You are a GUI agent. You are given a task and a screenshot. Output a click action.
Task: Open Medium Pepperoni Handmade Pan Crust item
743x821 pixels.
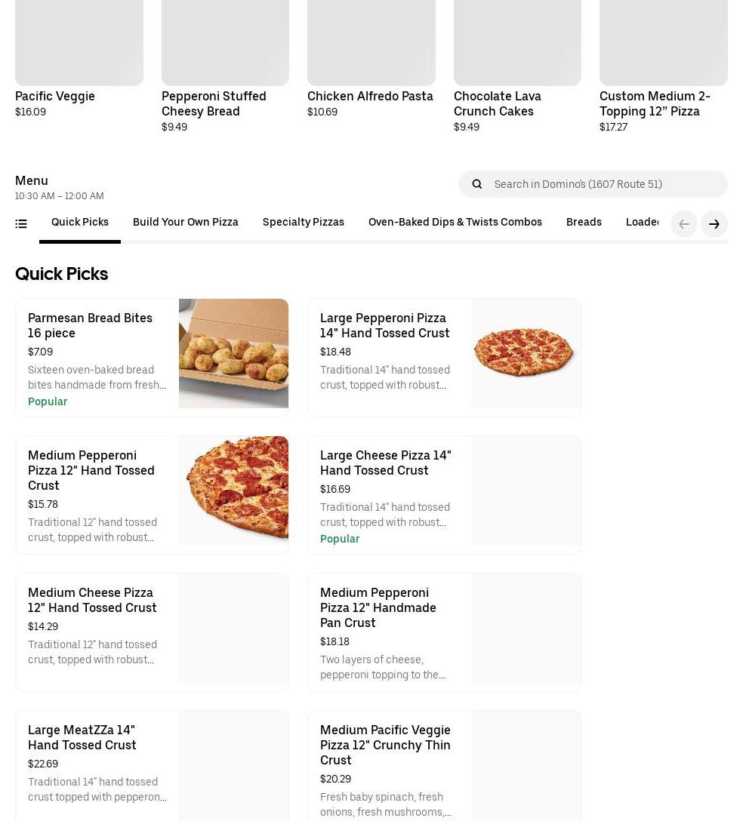[378, 607]
